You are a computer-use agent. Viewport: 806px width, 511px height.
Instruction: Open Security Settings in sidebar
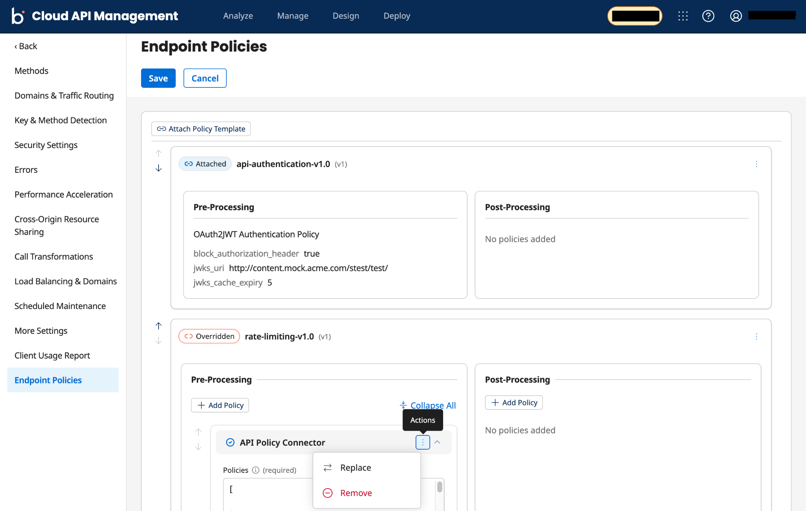point(46,145)
